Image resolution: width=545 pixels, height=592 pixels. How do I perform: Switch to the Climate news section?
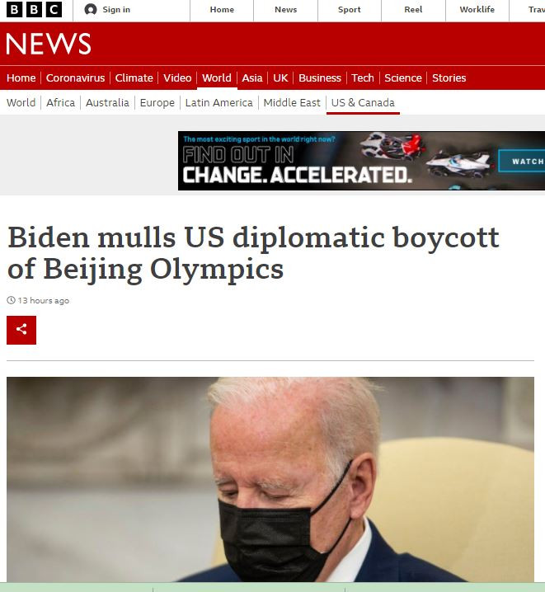[x=134, y=78]
